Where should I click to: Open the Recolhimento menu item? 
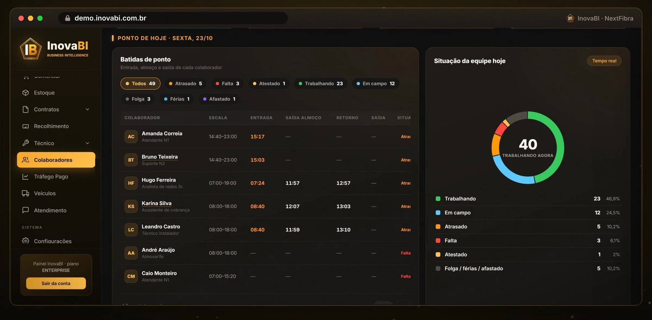pyautogui.click(x=56, y=126)
